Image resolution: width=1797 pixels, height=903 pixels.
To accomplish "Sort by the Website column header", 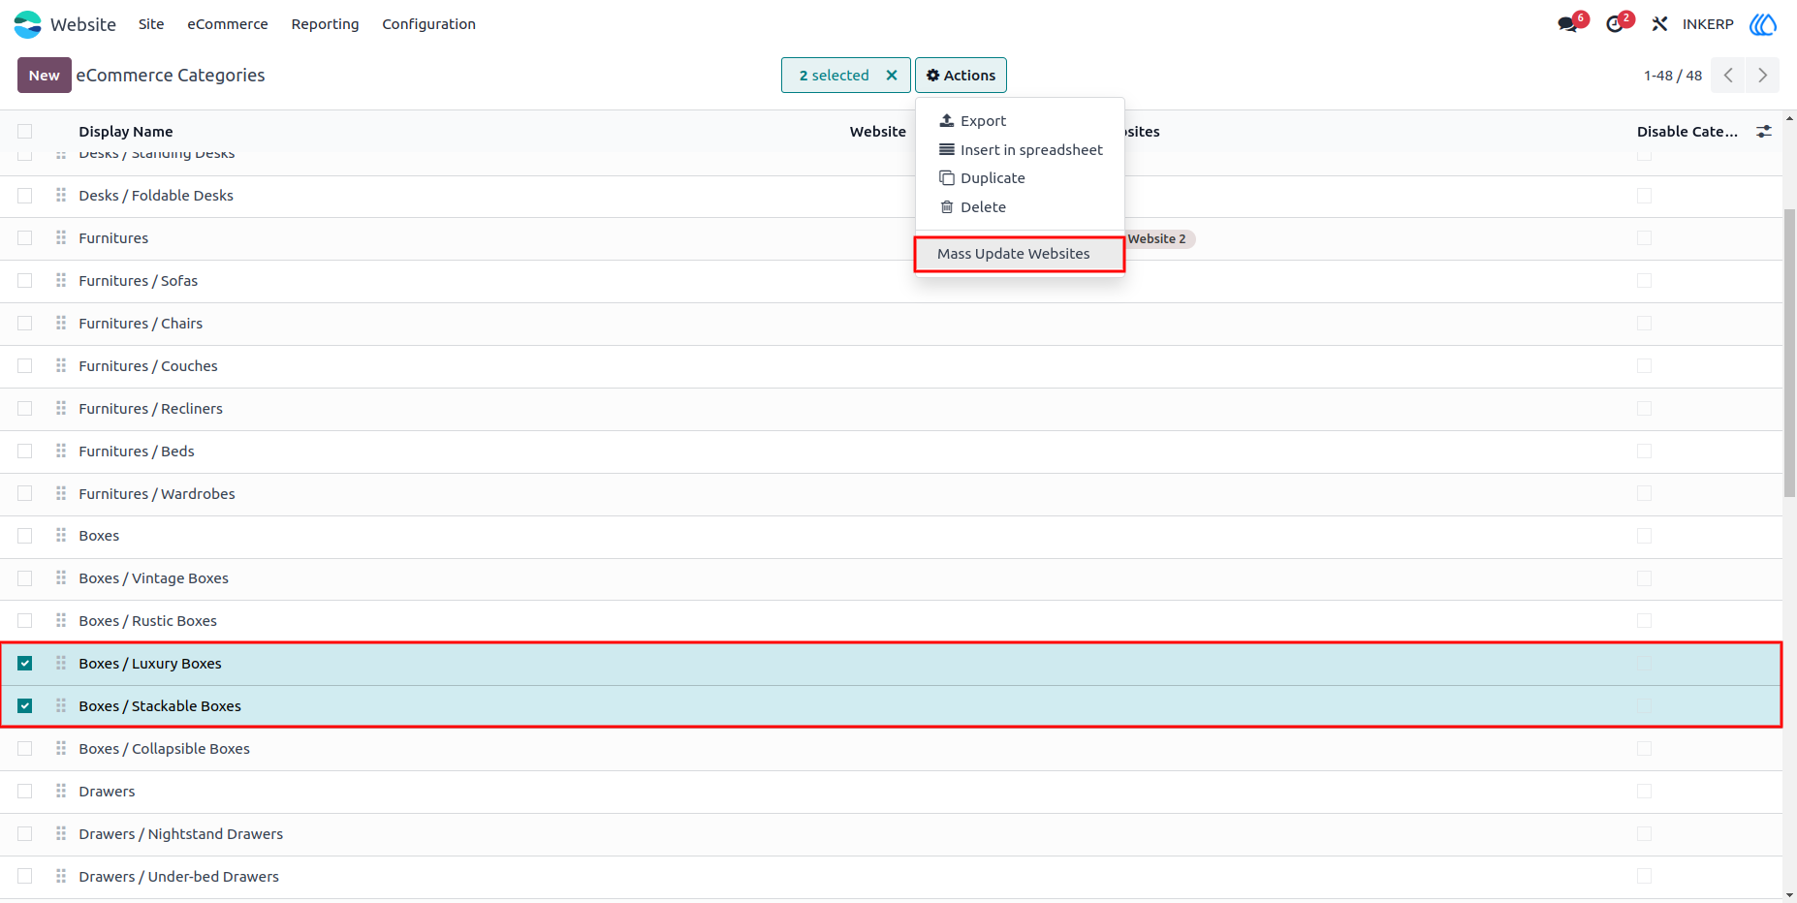I will click(x=878, y=132).
